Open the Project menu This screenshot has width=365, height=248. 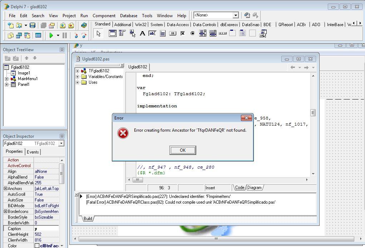[x=69, y=16]
